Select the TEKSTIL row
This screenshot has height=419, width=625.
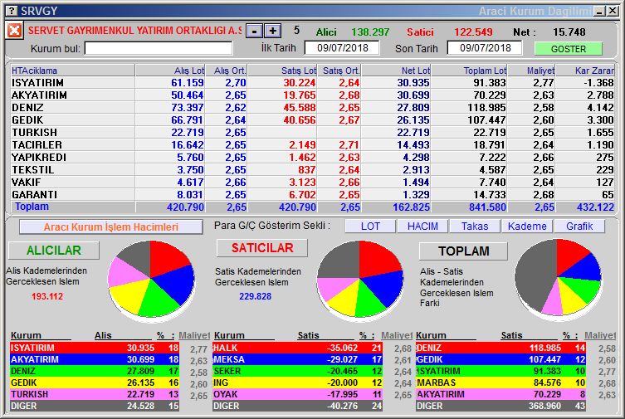coord(312,169)
